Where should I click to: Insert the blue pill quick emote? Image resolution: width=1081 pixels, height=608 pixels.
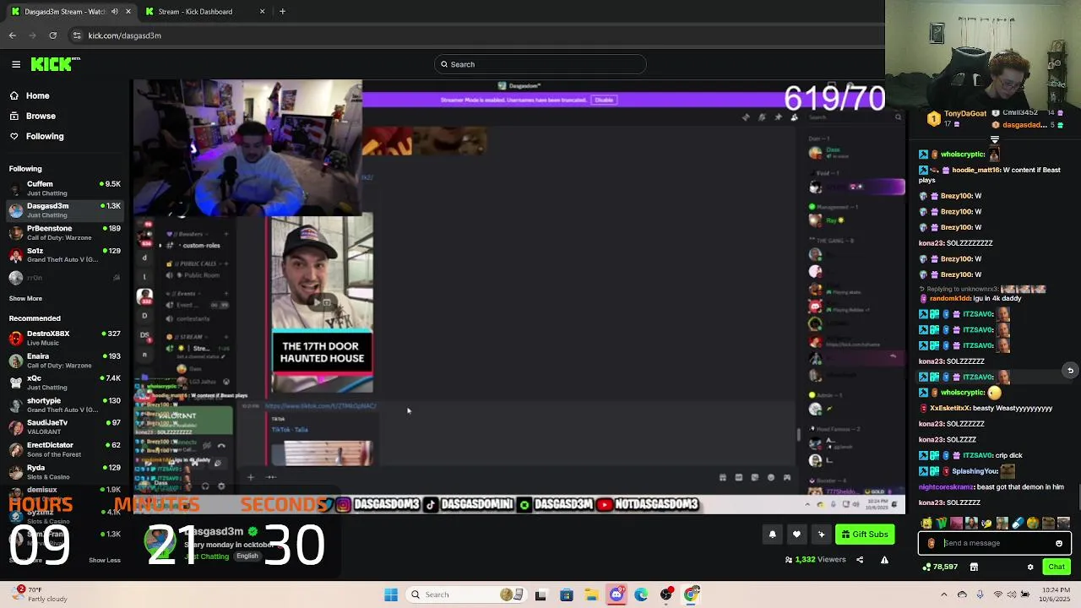pyautogui.click(x=1018, y=524)
